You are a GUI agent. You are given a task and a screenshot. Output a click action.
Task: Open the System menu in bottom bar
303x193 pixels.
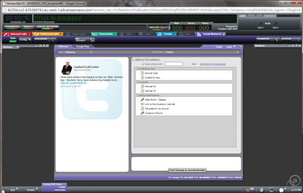pyautogui.click(x=32, y=189)
